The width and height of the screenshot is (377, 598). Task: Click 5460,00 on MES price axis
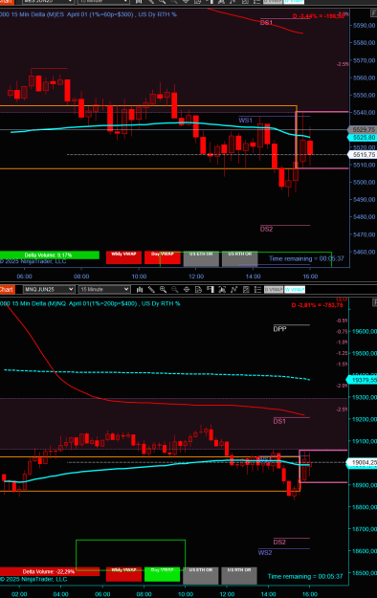[365, 252]
